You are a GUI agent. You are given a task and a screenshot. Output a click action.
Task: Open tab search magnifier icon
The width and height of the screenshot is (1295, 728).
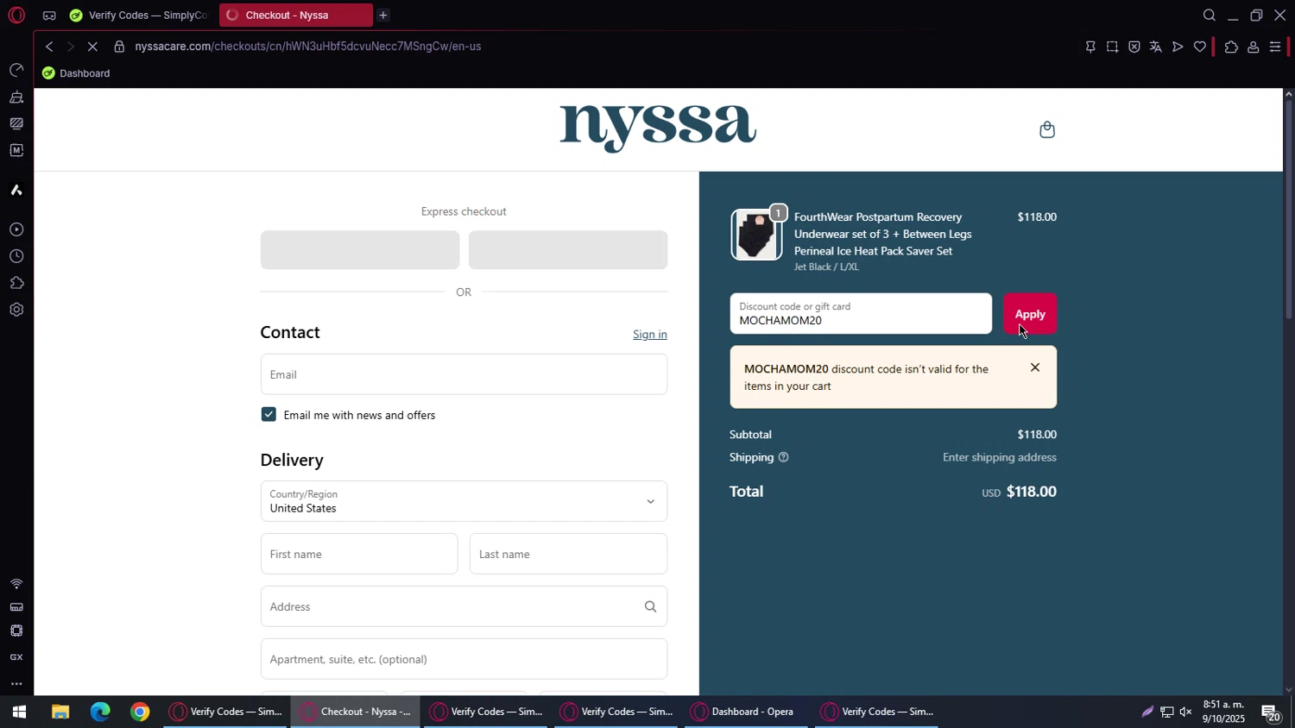coord(1210,16)
